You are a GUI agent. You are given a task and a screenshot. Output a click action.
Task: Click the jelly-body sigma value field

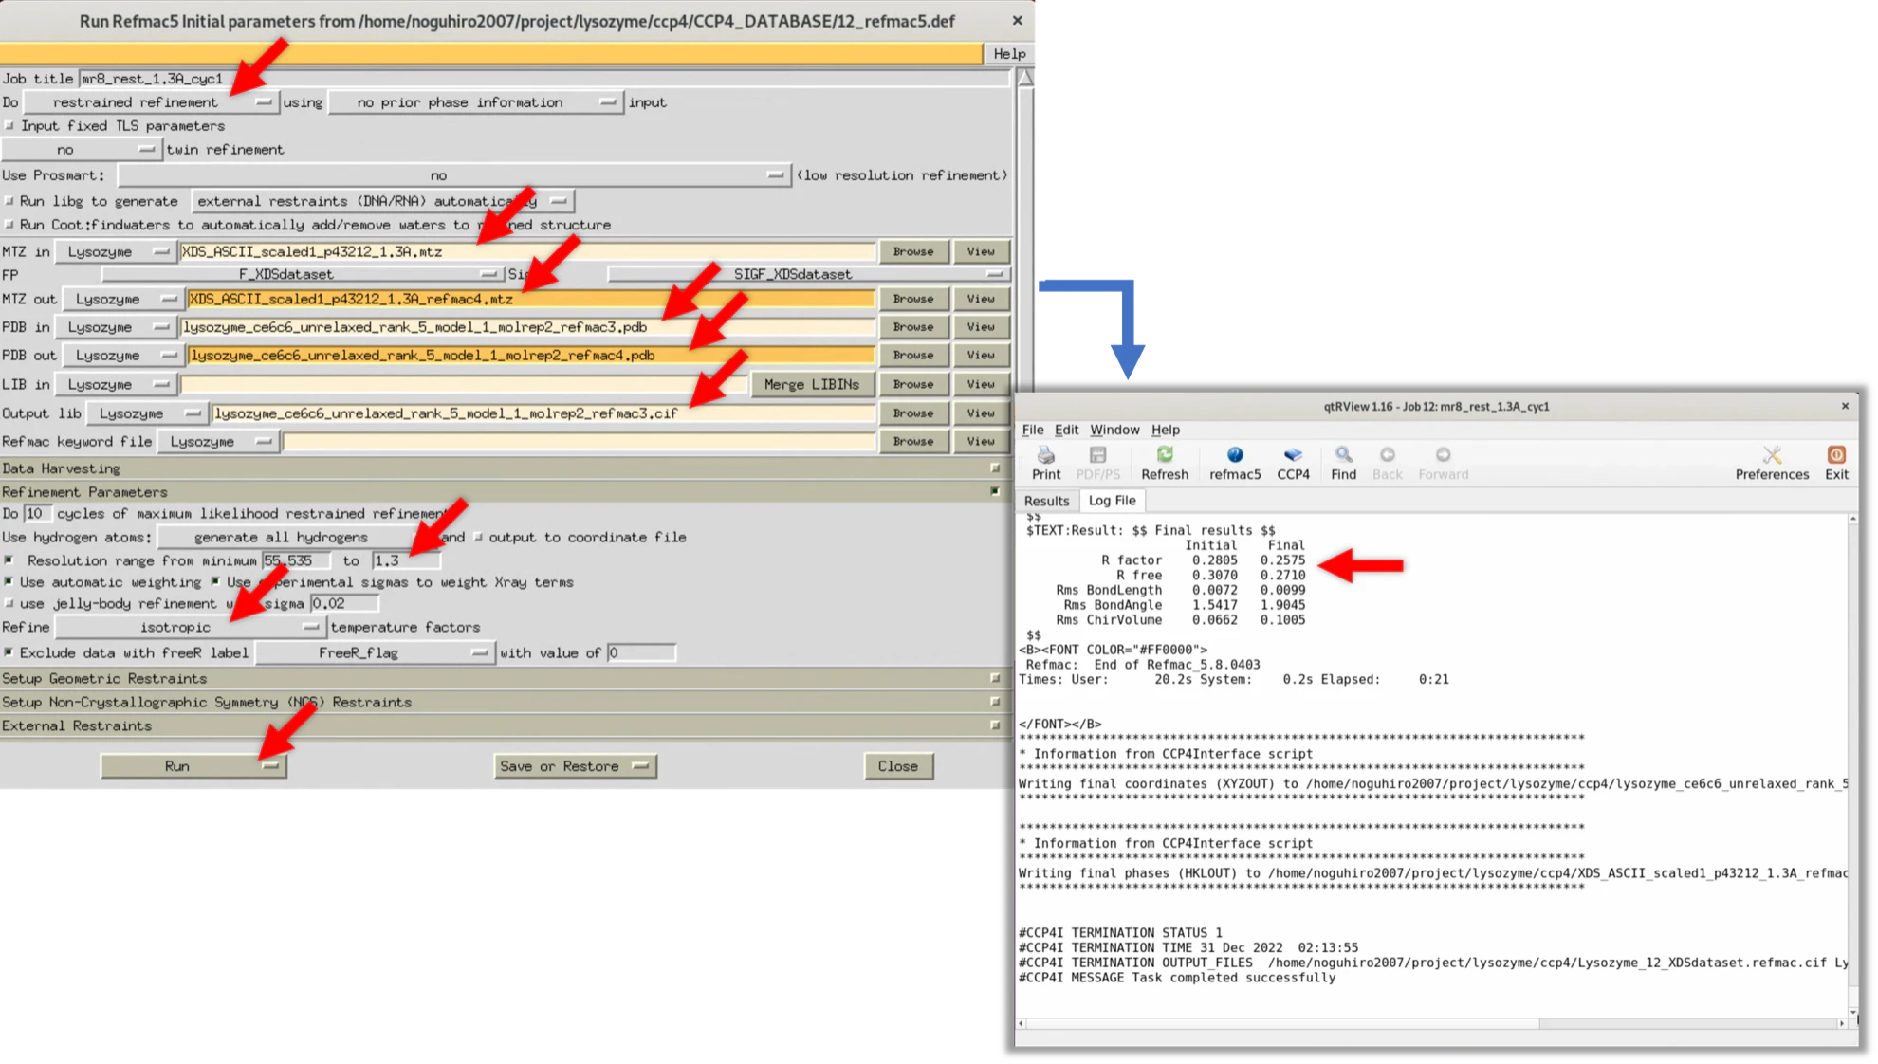tap(344, 603)
